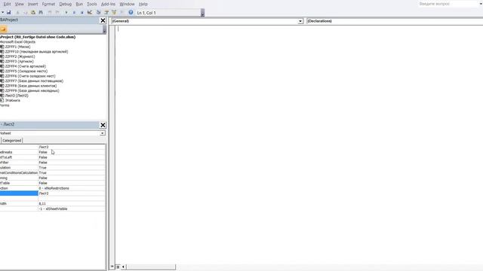Open Object Browser toolbar icon
This screenshot has width=483, height=271.
point(114,13)
